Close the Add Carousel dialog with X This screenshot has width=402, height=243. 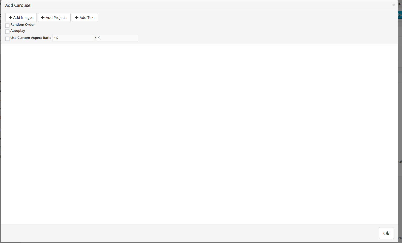pos(393,5)
